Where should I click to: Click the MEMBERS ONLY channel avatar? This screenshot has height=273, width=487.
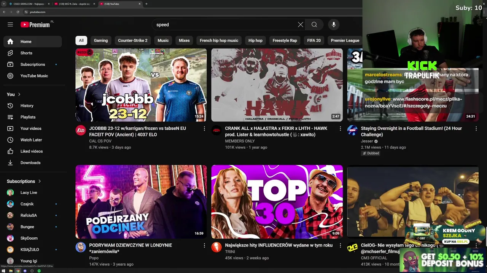click(x=216, y=130)
